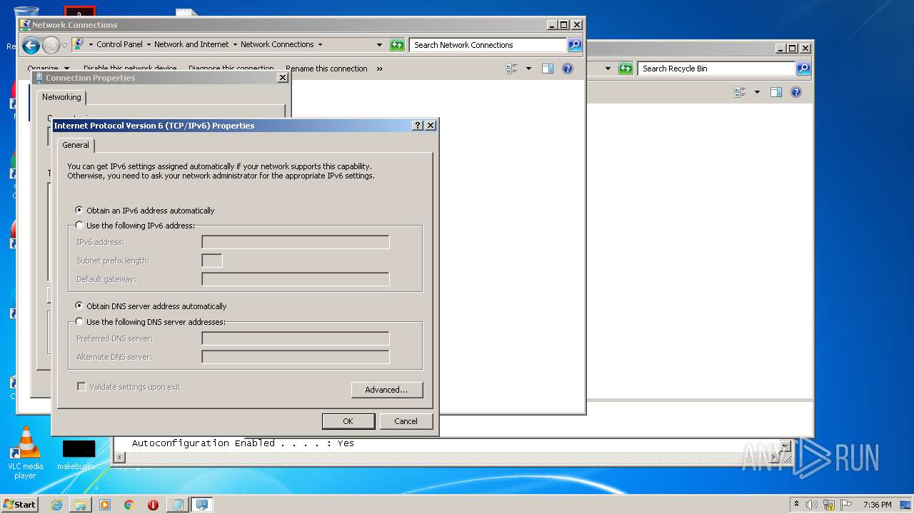Viewport: 914px width, 514px height.
Task: Open the Advanced settings button
Action: tap(387, 390)
